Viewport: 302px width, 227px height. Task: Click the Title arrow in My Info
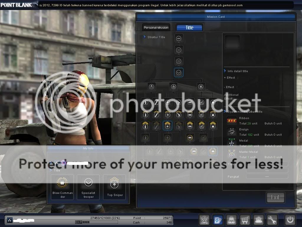click(51, 170)
